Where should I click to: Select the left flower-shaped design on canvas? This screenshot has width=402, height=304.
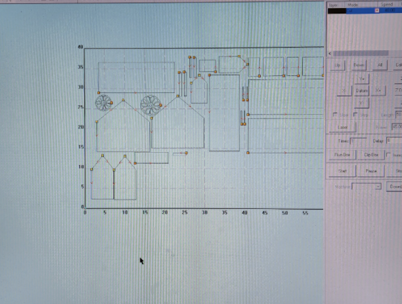tap(104, 102)
